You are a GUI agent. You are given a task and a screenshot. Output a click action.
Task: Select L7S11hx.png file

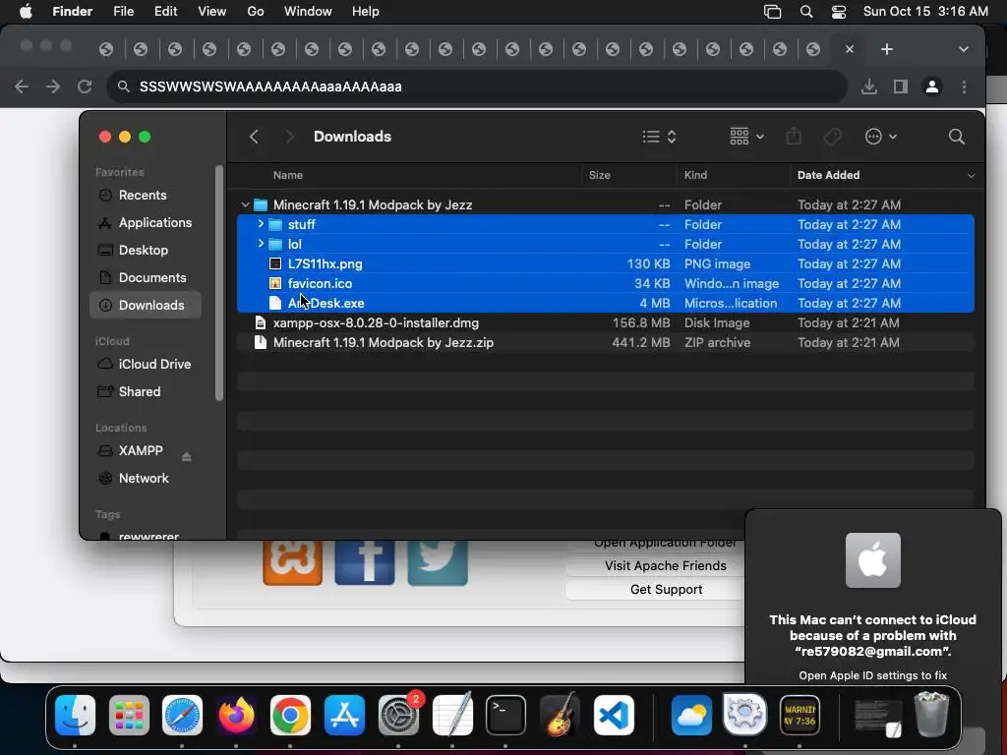[x=606, y=263]
